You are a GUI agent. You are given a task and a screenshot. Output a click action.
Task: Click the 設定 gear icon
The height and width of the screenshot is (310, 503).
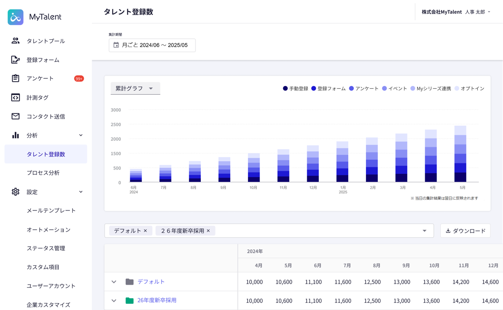pyautogui.click(x=15, y=192)
